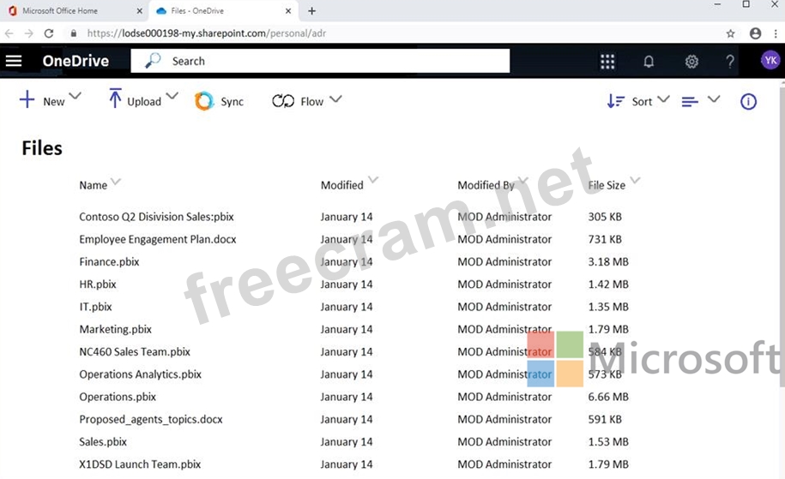Open NC460 Sales Team.pbix
The image size is (785, 479).
[x=135, y=352]
